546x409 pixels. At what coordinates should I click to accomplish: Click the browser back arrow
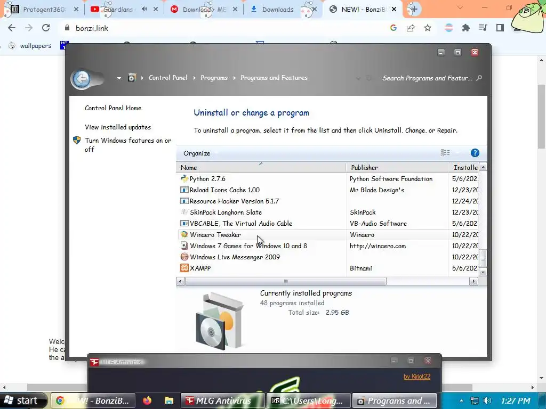click(12, 28)
